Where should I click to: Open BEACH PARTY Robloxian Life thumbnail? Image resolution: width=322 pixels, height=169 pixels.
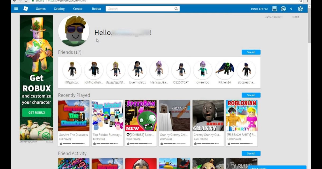pyautogui.click(x=242, y=116)
